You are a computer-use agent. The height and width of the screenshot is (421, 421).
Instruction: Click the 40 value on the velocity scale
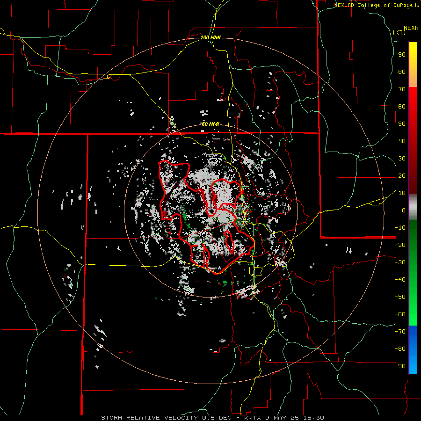[402, 141]
